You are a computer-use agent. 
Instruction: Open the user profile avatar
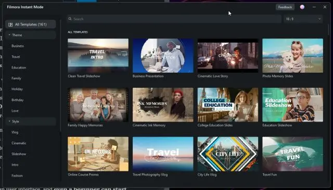coord(302,7)
